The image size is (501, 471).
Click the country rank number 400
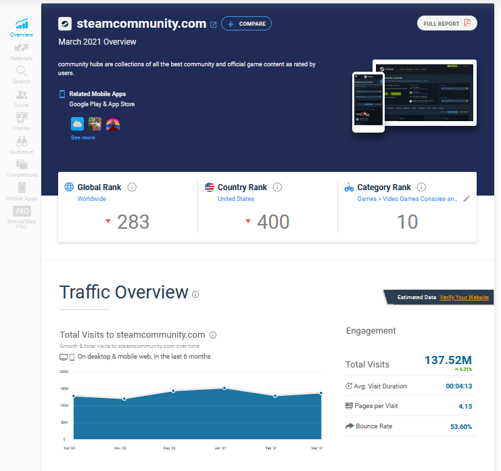[273, 221]
